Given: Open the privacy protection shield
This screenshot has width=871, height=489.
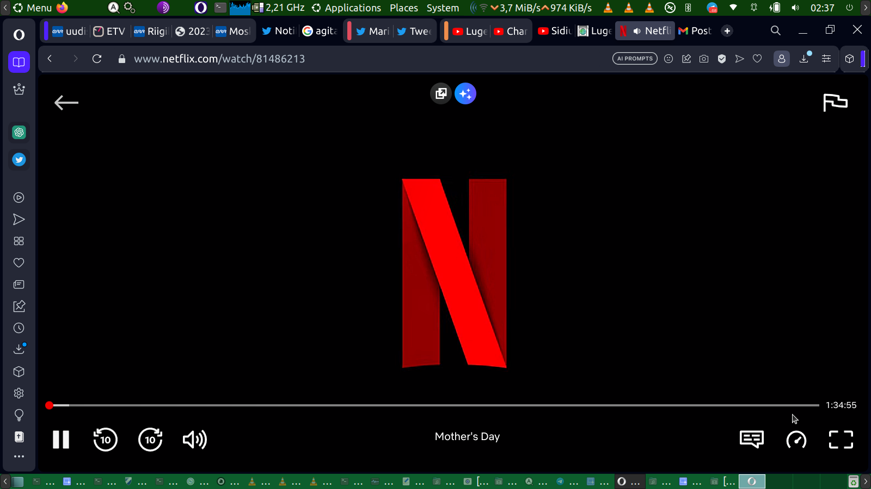Looking at the screenshot, I should coord(722,59).
